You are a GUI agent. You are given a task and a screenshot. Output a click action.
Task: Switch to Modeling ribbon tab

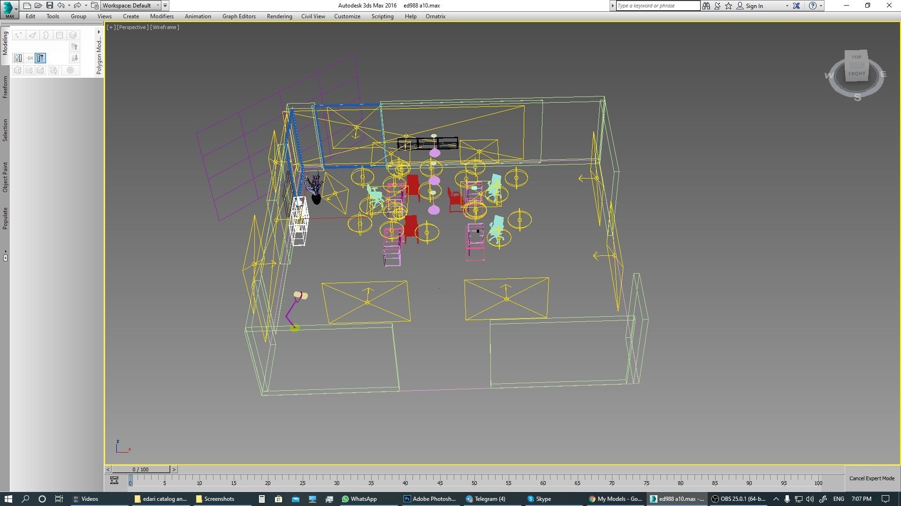coord(5,43)
